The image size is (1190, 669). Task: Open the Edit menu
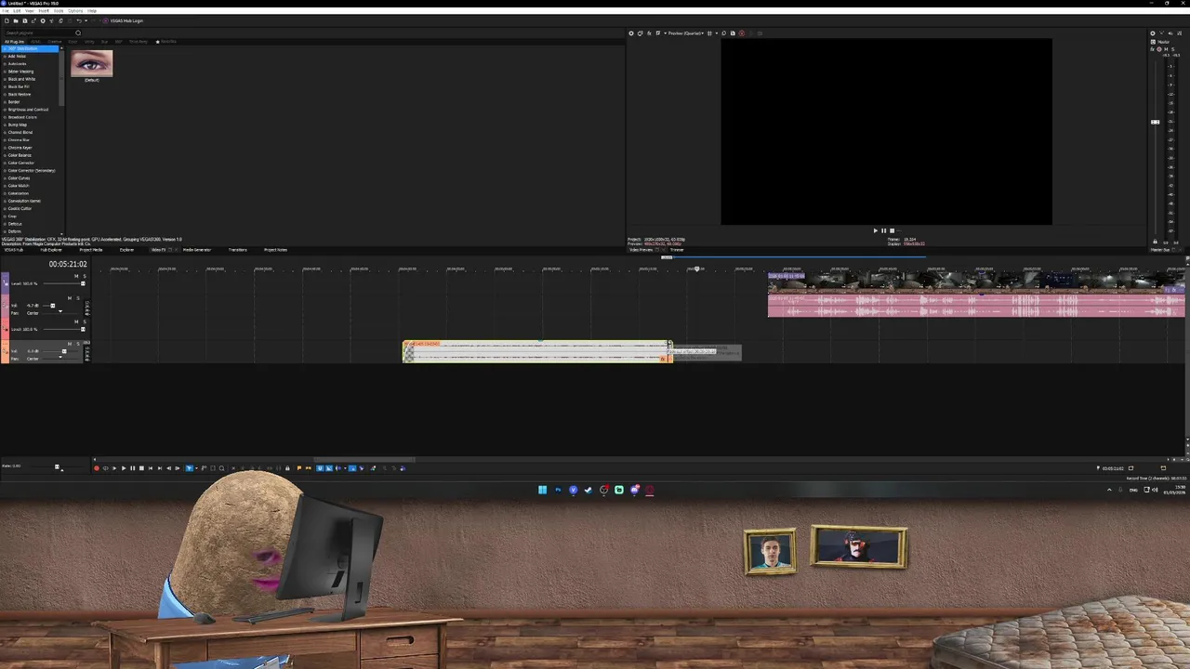click(17, 10)
